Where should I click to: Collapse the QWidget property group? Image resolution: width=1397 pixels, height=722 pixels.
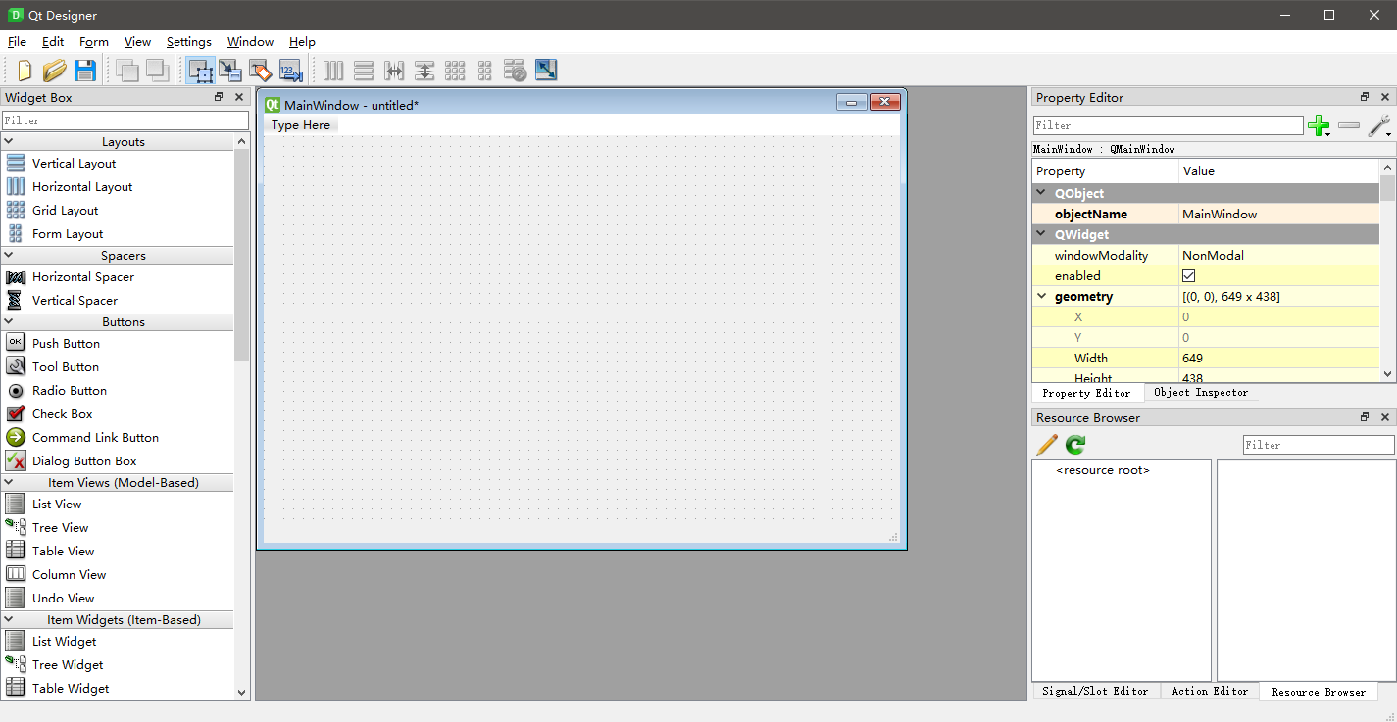[x=1041, y=235]
